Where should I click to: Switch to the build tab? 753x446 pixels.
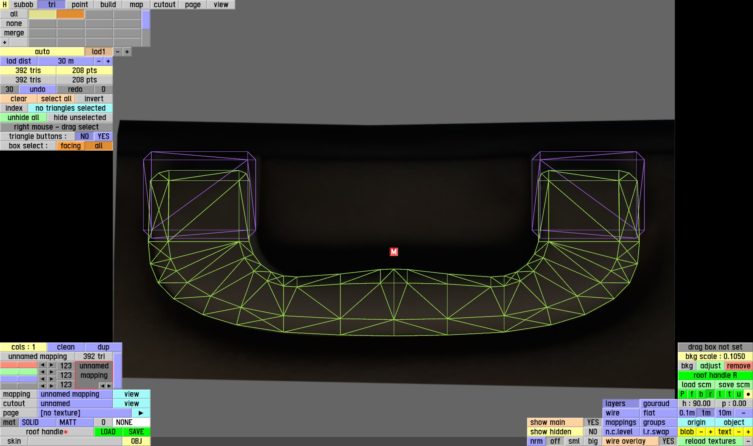[x=108, y=5]
